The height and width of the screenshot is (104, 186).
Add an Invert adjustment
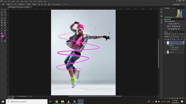(169, 29)
